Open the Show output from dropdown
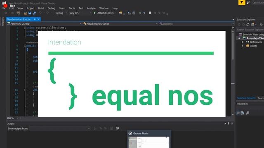Screen dimensions: 264x148 60,129
